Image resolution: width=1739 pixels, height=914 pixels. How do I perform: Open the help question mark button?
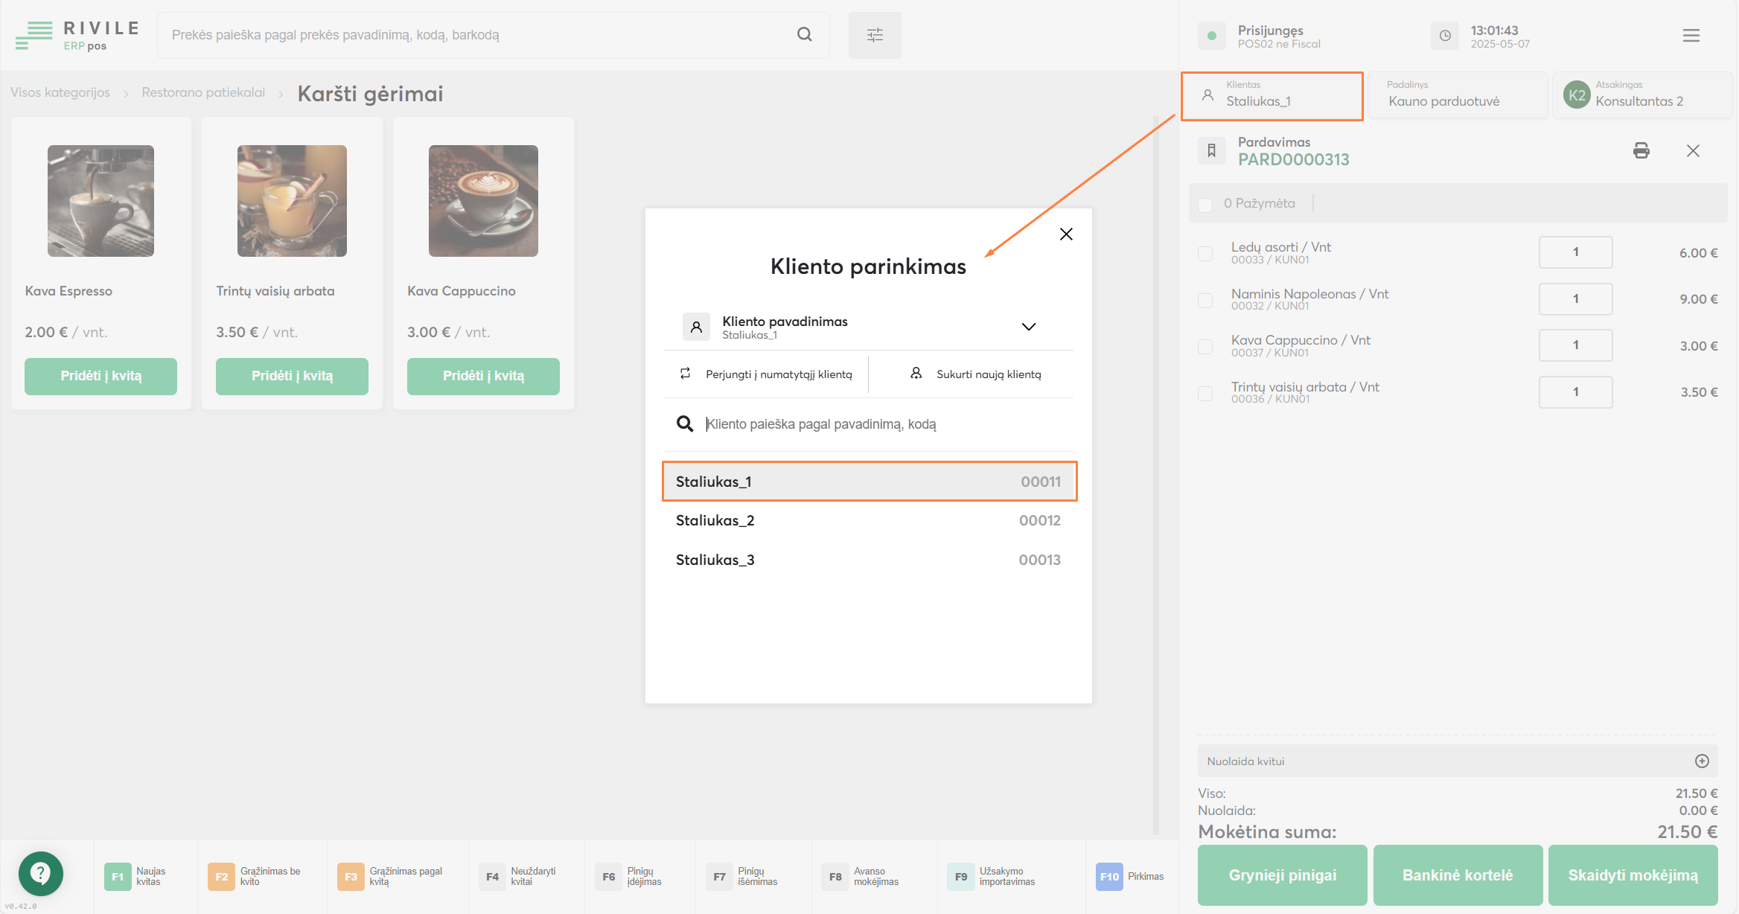(x=40, y=873)
